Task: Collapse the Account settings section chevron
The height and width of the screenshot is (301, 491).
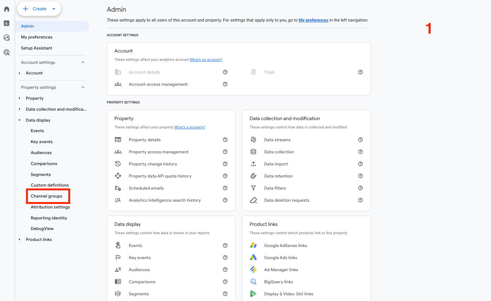Action: 83,62
